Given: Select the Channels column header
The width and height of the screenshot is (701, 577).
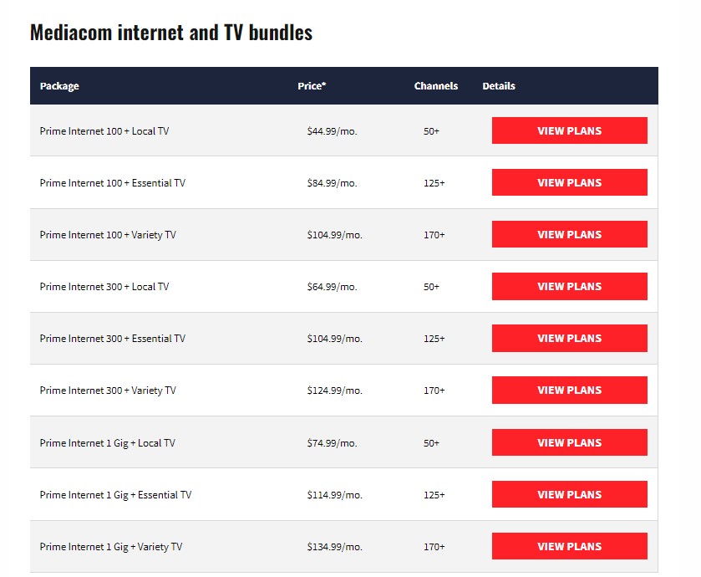Looking at the screenshot, I should coord(435,86).
